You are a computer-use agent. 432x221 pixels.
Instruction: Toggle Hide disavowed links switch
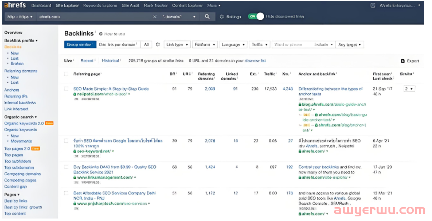[x=256, y=16]
